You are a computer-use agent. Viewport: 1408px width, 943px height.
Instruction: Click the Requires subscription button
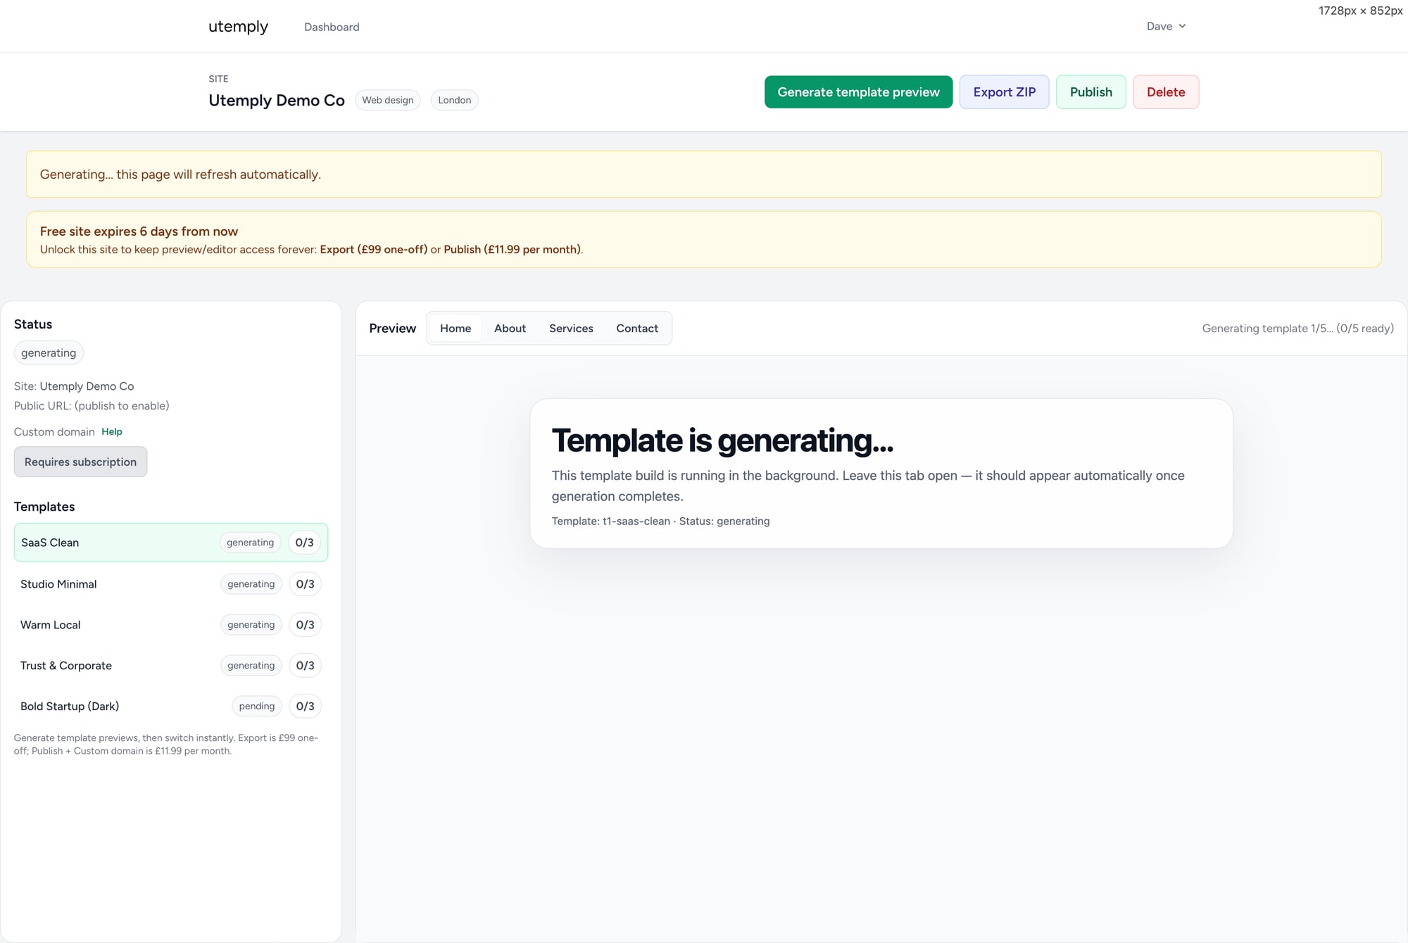(80, 462)
